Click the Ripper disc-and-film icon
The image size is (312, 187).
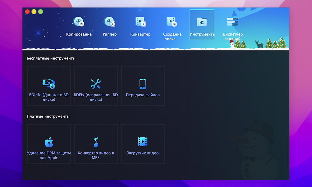(x=110, y=22)
